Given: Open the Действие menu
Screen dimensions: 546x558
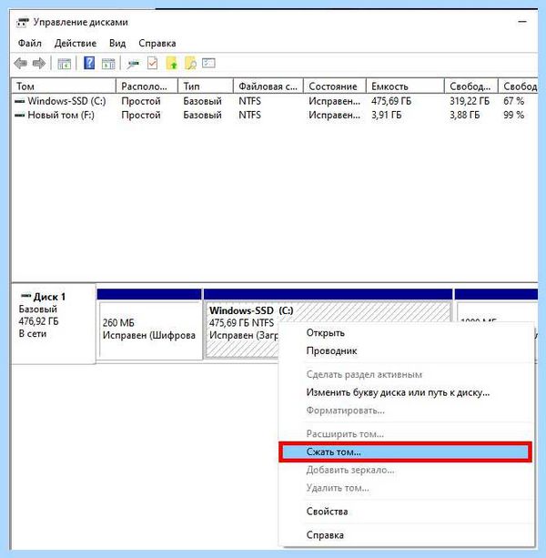Looking at the screenshot, I should pos(76,43).
